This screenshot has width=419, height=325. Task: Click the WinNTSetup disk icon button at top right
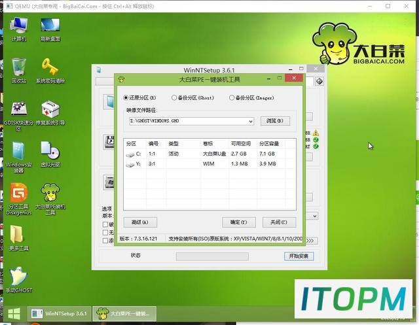point(319,81)
